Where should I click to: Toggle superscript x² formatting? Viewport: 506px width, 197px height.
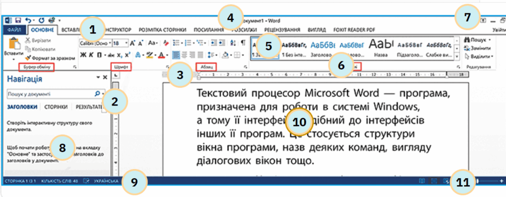click(128, 55)
